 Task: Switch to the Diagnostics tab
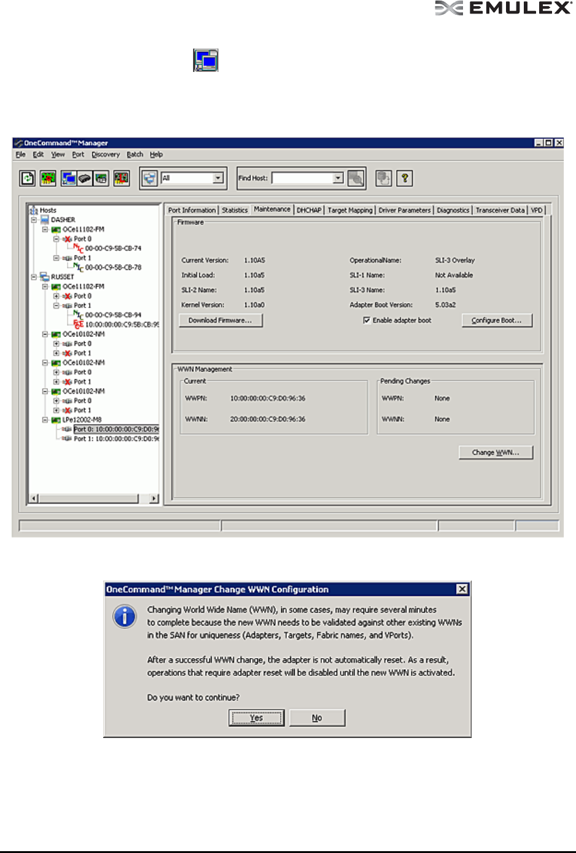pyautogui.click(x=453, y=210)
